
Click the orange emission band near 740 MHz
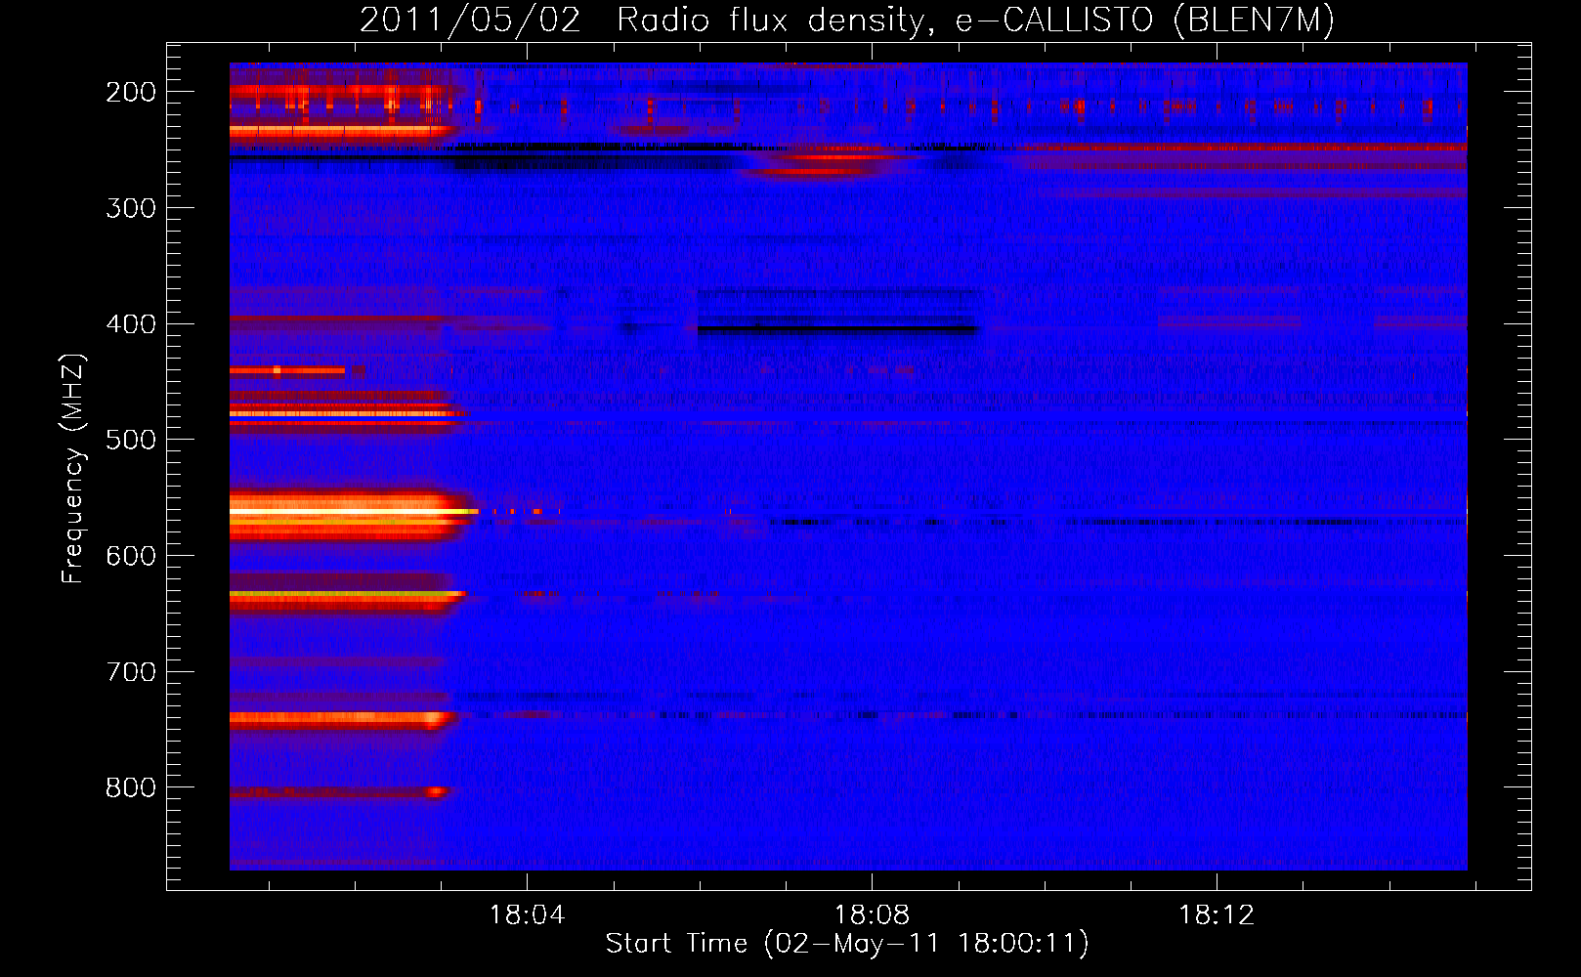(x=343, y=720)
